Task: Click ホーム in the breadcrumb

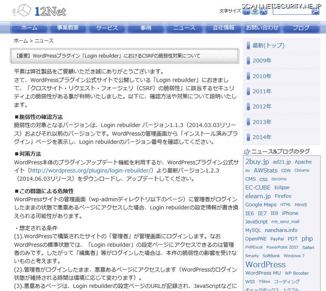Action: (x=20, y=41)
